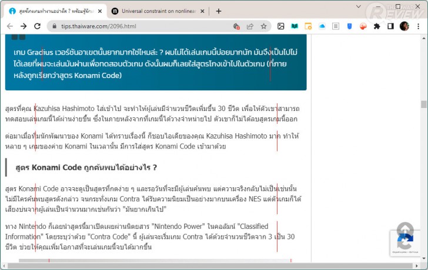428x270 pixels.
Task: Click the paragraph starting 'สูตร Konami Code อาจจะดู'
Action: (153, 199)
